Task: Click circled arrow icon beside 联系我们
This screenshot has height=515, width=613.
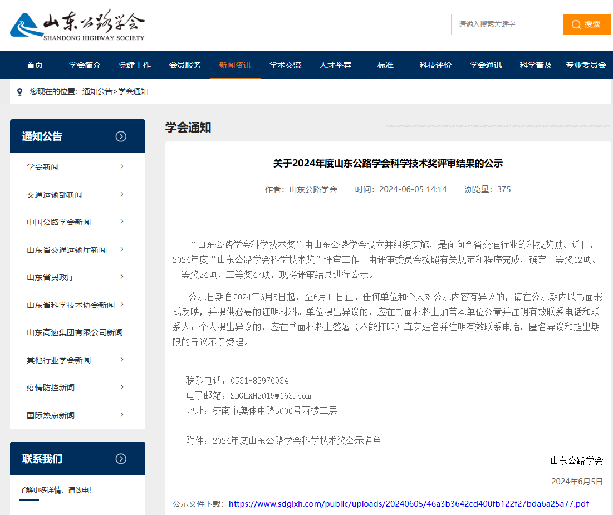Action: (x=121, y=459)
